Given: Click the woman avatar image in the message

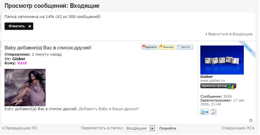Looking at the screenshot, I should click(x=25, y=87).
